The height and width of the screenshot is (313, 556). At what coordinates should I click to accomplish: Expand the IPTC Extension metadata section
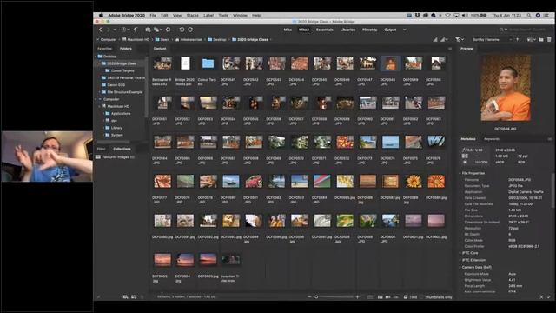point(460,260)
